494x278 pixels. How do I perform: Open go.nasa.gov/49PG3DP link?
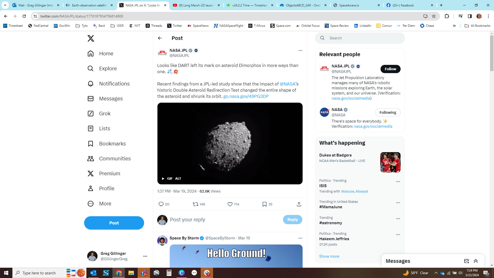[246, 96]
